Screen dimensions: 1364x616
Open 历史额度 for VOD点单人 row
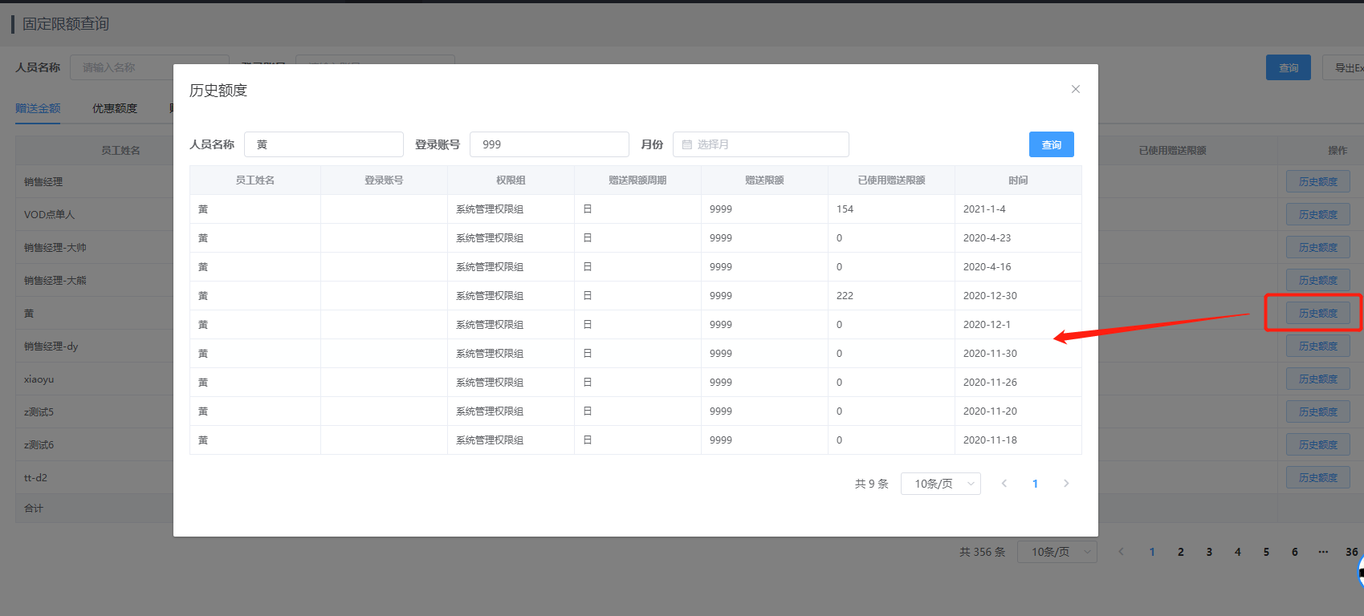(1318, 214)
